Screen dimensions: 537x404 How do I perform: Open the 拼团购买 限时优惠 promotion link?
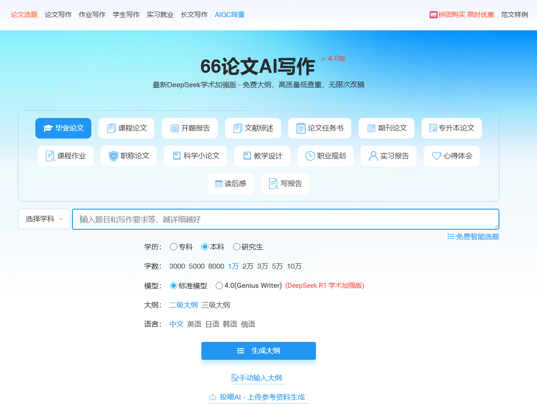[x=462, y=14]
